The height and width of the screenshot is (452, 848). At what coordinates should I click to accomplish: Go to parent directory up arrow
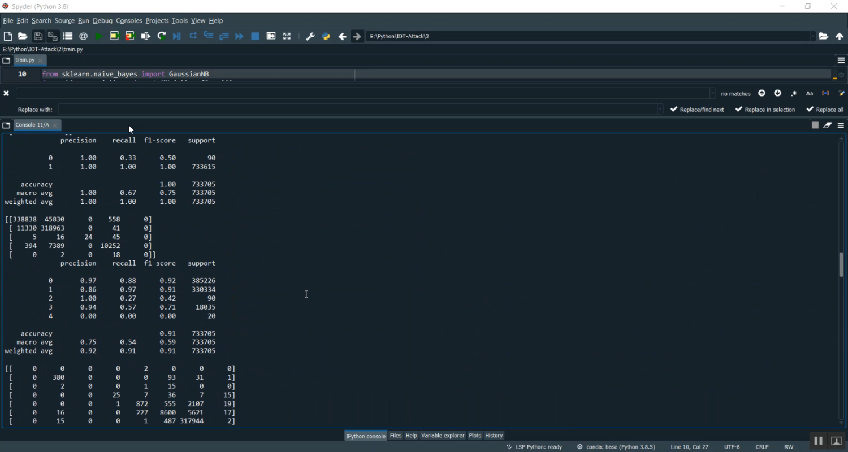coord(840,36)
